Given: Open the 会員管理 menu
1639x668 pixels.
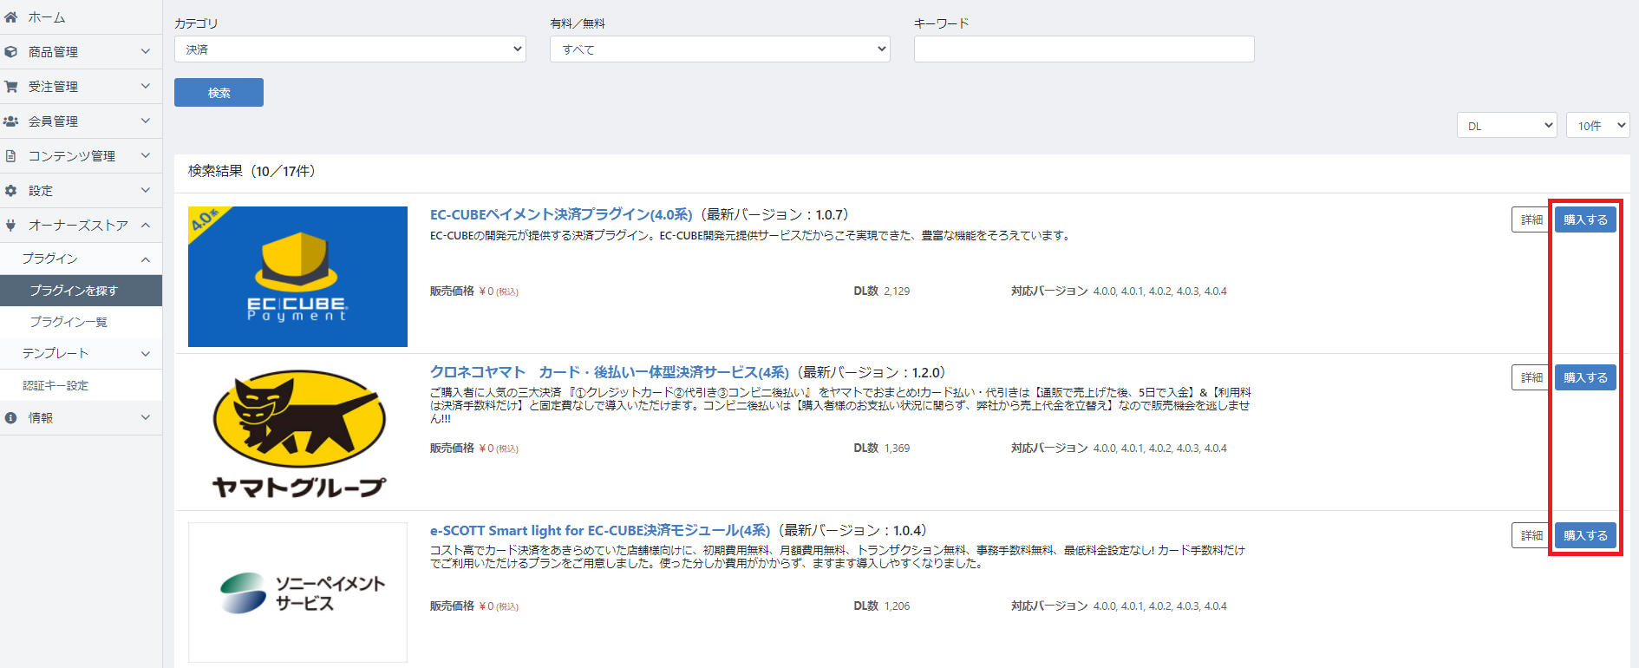Looking at the screenshot, I should (81, 121).
